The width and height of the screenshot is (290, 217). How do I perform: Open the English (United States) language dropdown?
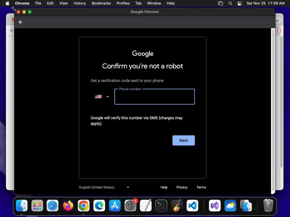click(x=104, y=187)
